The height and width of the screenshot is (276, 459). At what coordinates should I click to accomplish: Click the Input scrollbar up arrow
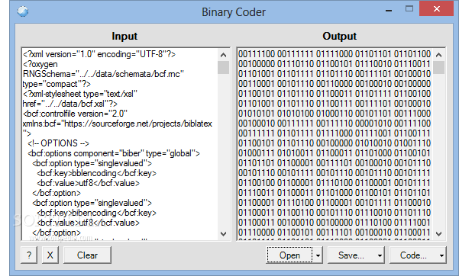tap(223, 55)
